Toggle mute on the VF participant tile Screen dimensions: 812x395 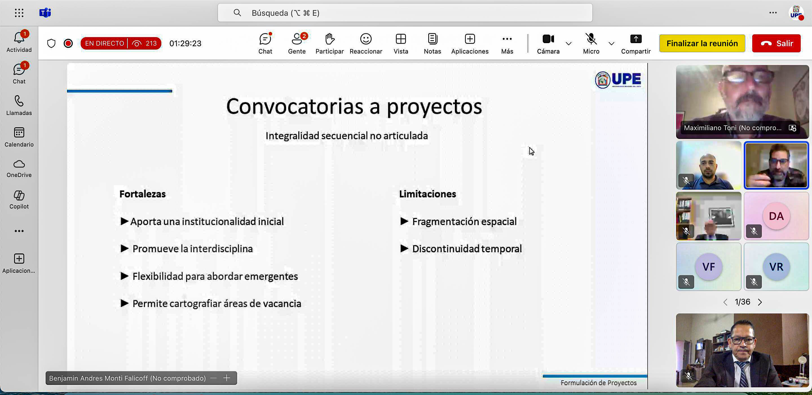[x=686, y=282]
